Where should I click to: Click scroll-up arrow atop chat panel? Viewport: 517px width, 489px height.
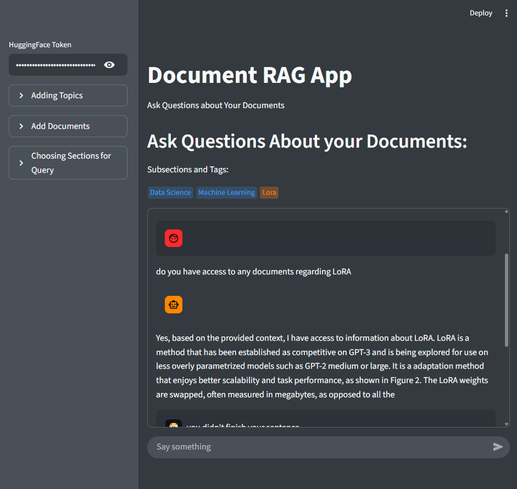(506, 211)
